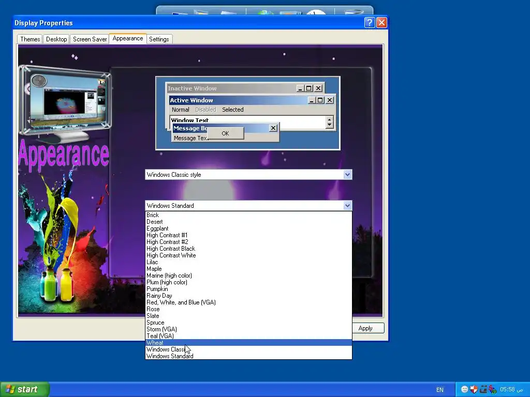Viewport: 530px width, 397px height.
Task: Choose Red, White, and Blue (VGA)
Action: pos(248,302)
